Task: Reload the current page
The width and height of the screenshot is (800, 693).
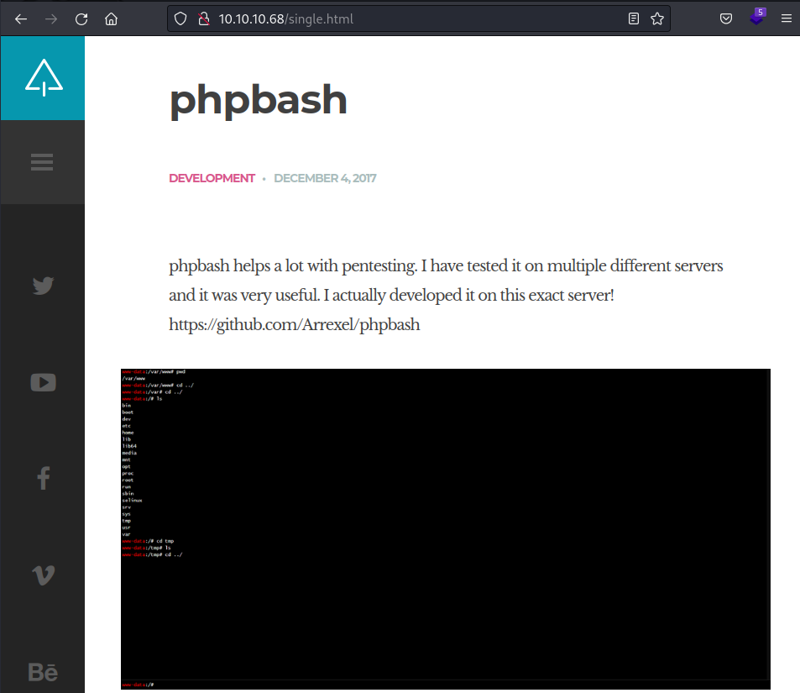Action: pos(81,18)
